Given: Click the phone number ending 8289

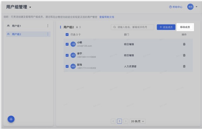Looking at the screenshot, I should tap(86, 68).
